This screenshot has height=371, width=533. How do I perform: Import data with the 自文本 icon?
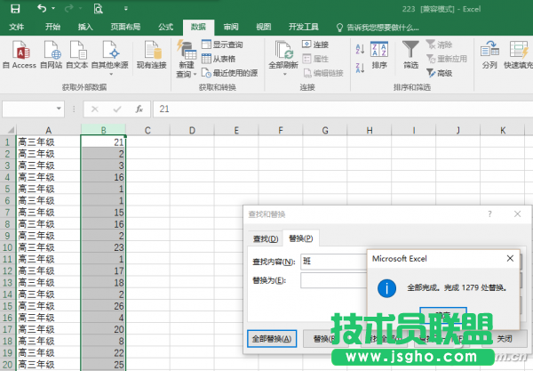point(80,53)
